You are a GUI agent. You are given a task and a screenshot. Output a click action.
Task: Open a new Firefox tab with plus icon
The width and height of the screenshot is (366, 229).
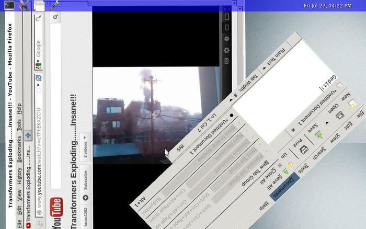click(x=28, y=135)
